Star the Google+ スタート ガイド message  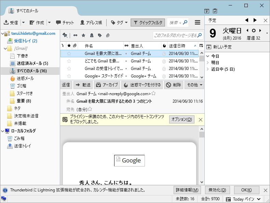[69, 76]
